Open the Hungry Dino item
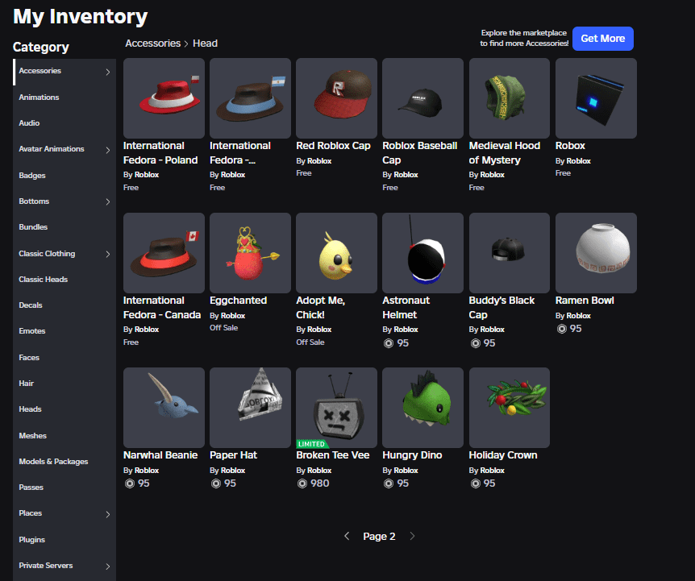695x581 pixels. [x=422, y=407]
